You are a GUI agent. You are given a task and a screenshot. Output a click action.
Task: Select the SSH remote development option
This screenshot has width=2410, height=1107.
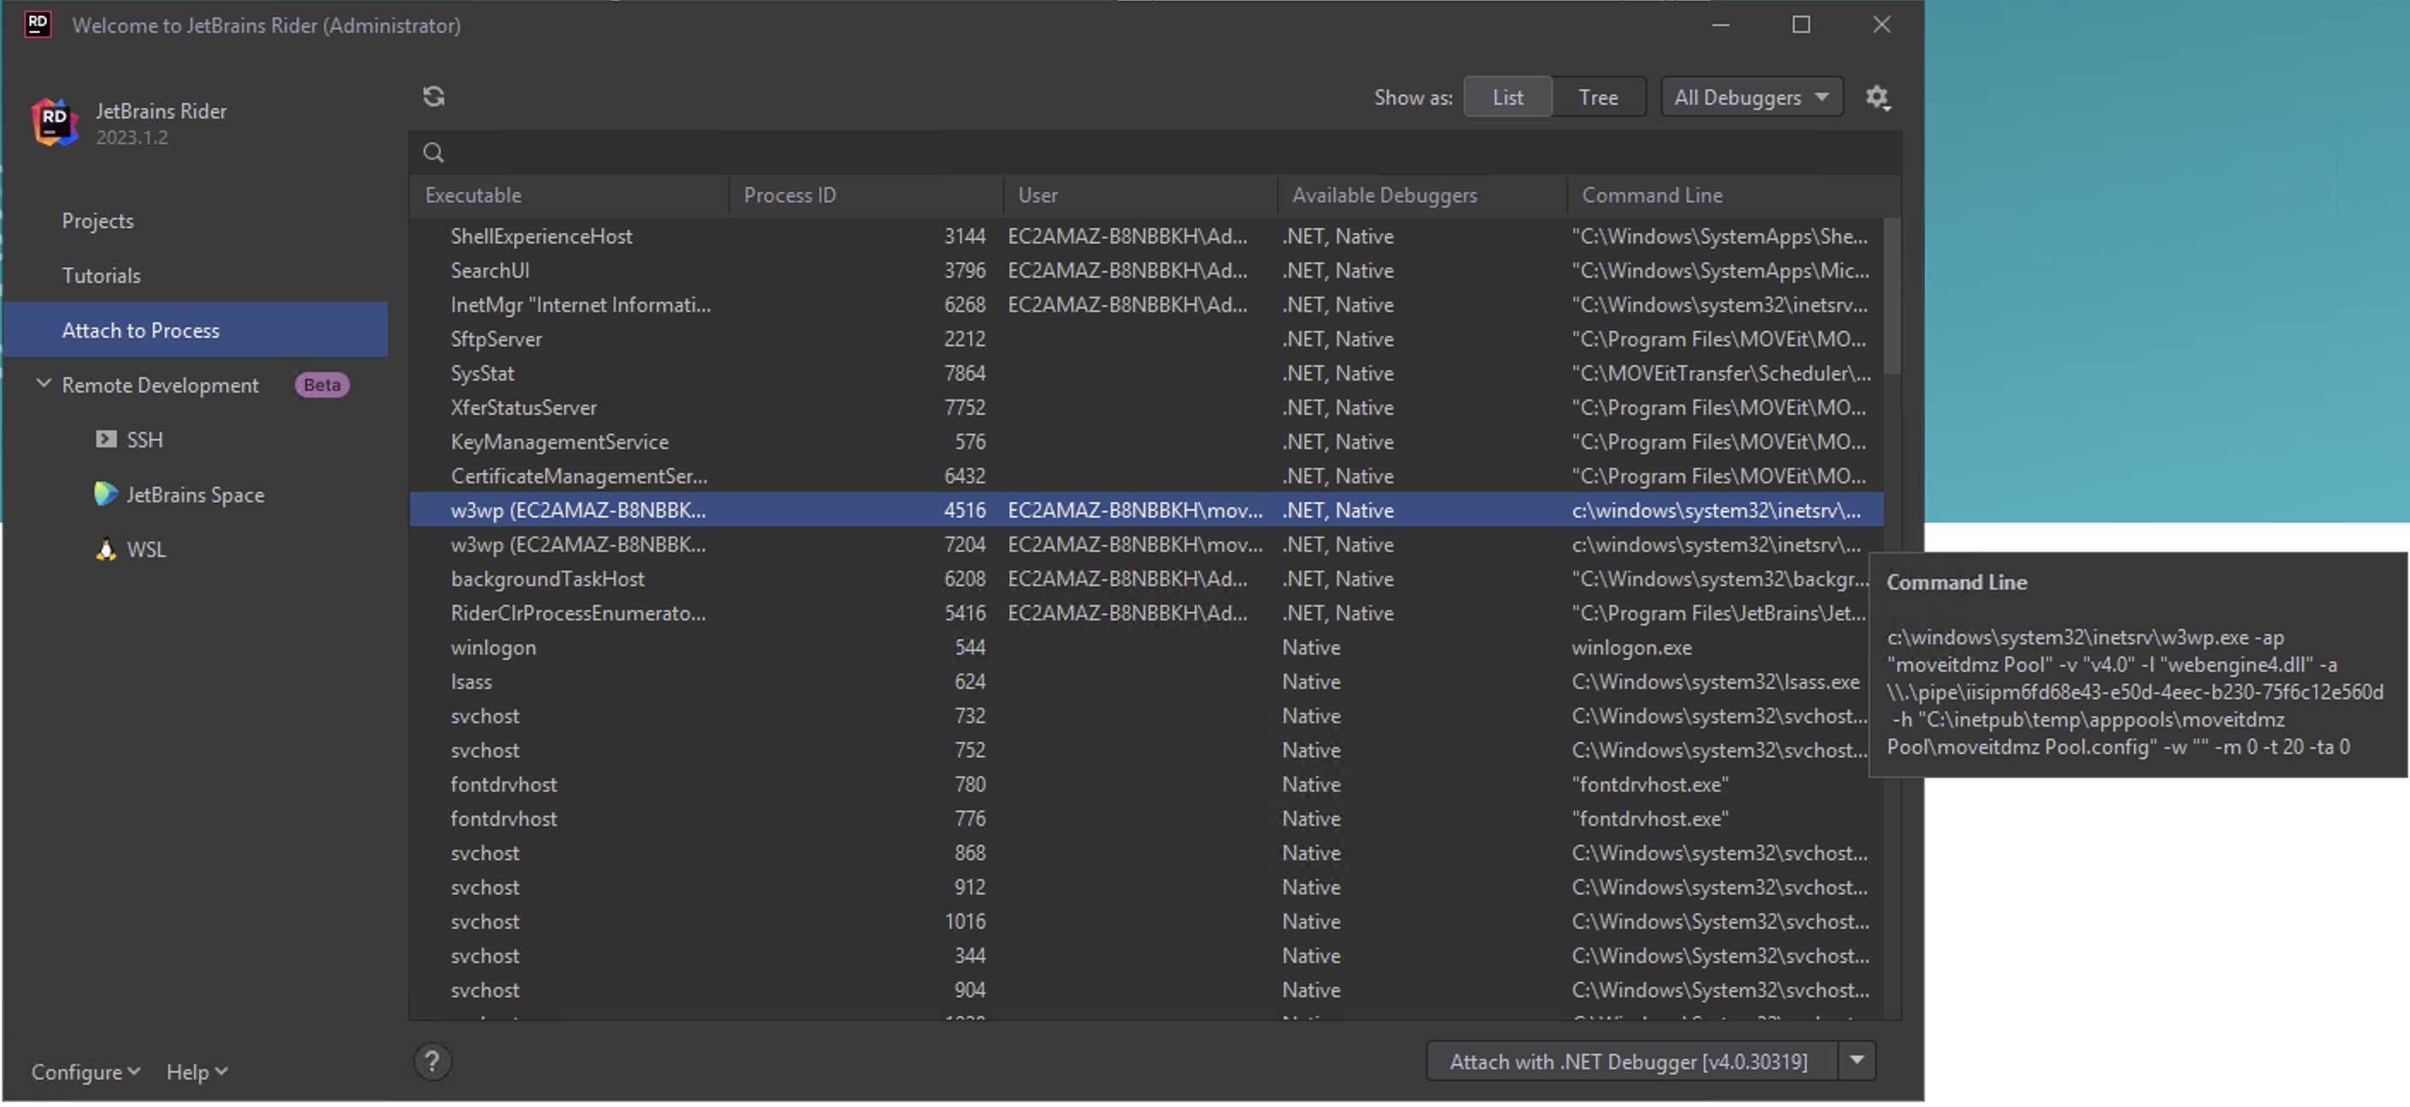coord(145,440)
